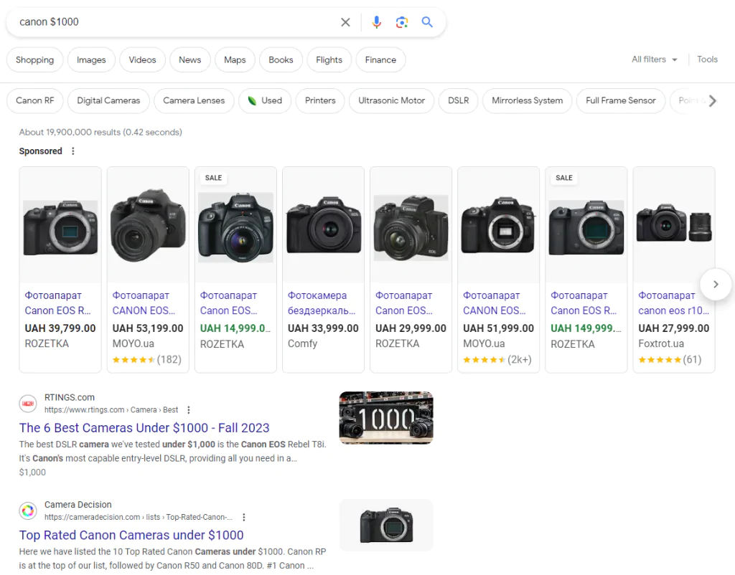Open Google Lens image search icon
Image resolution: width=735 pixels, height=575 pixels.
402,22
